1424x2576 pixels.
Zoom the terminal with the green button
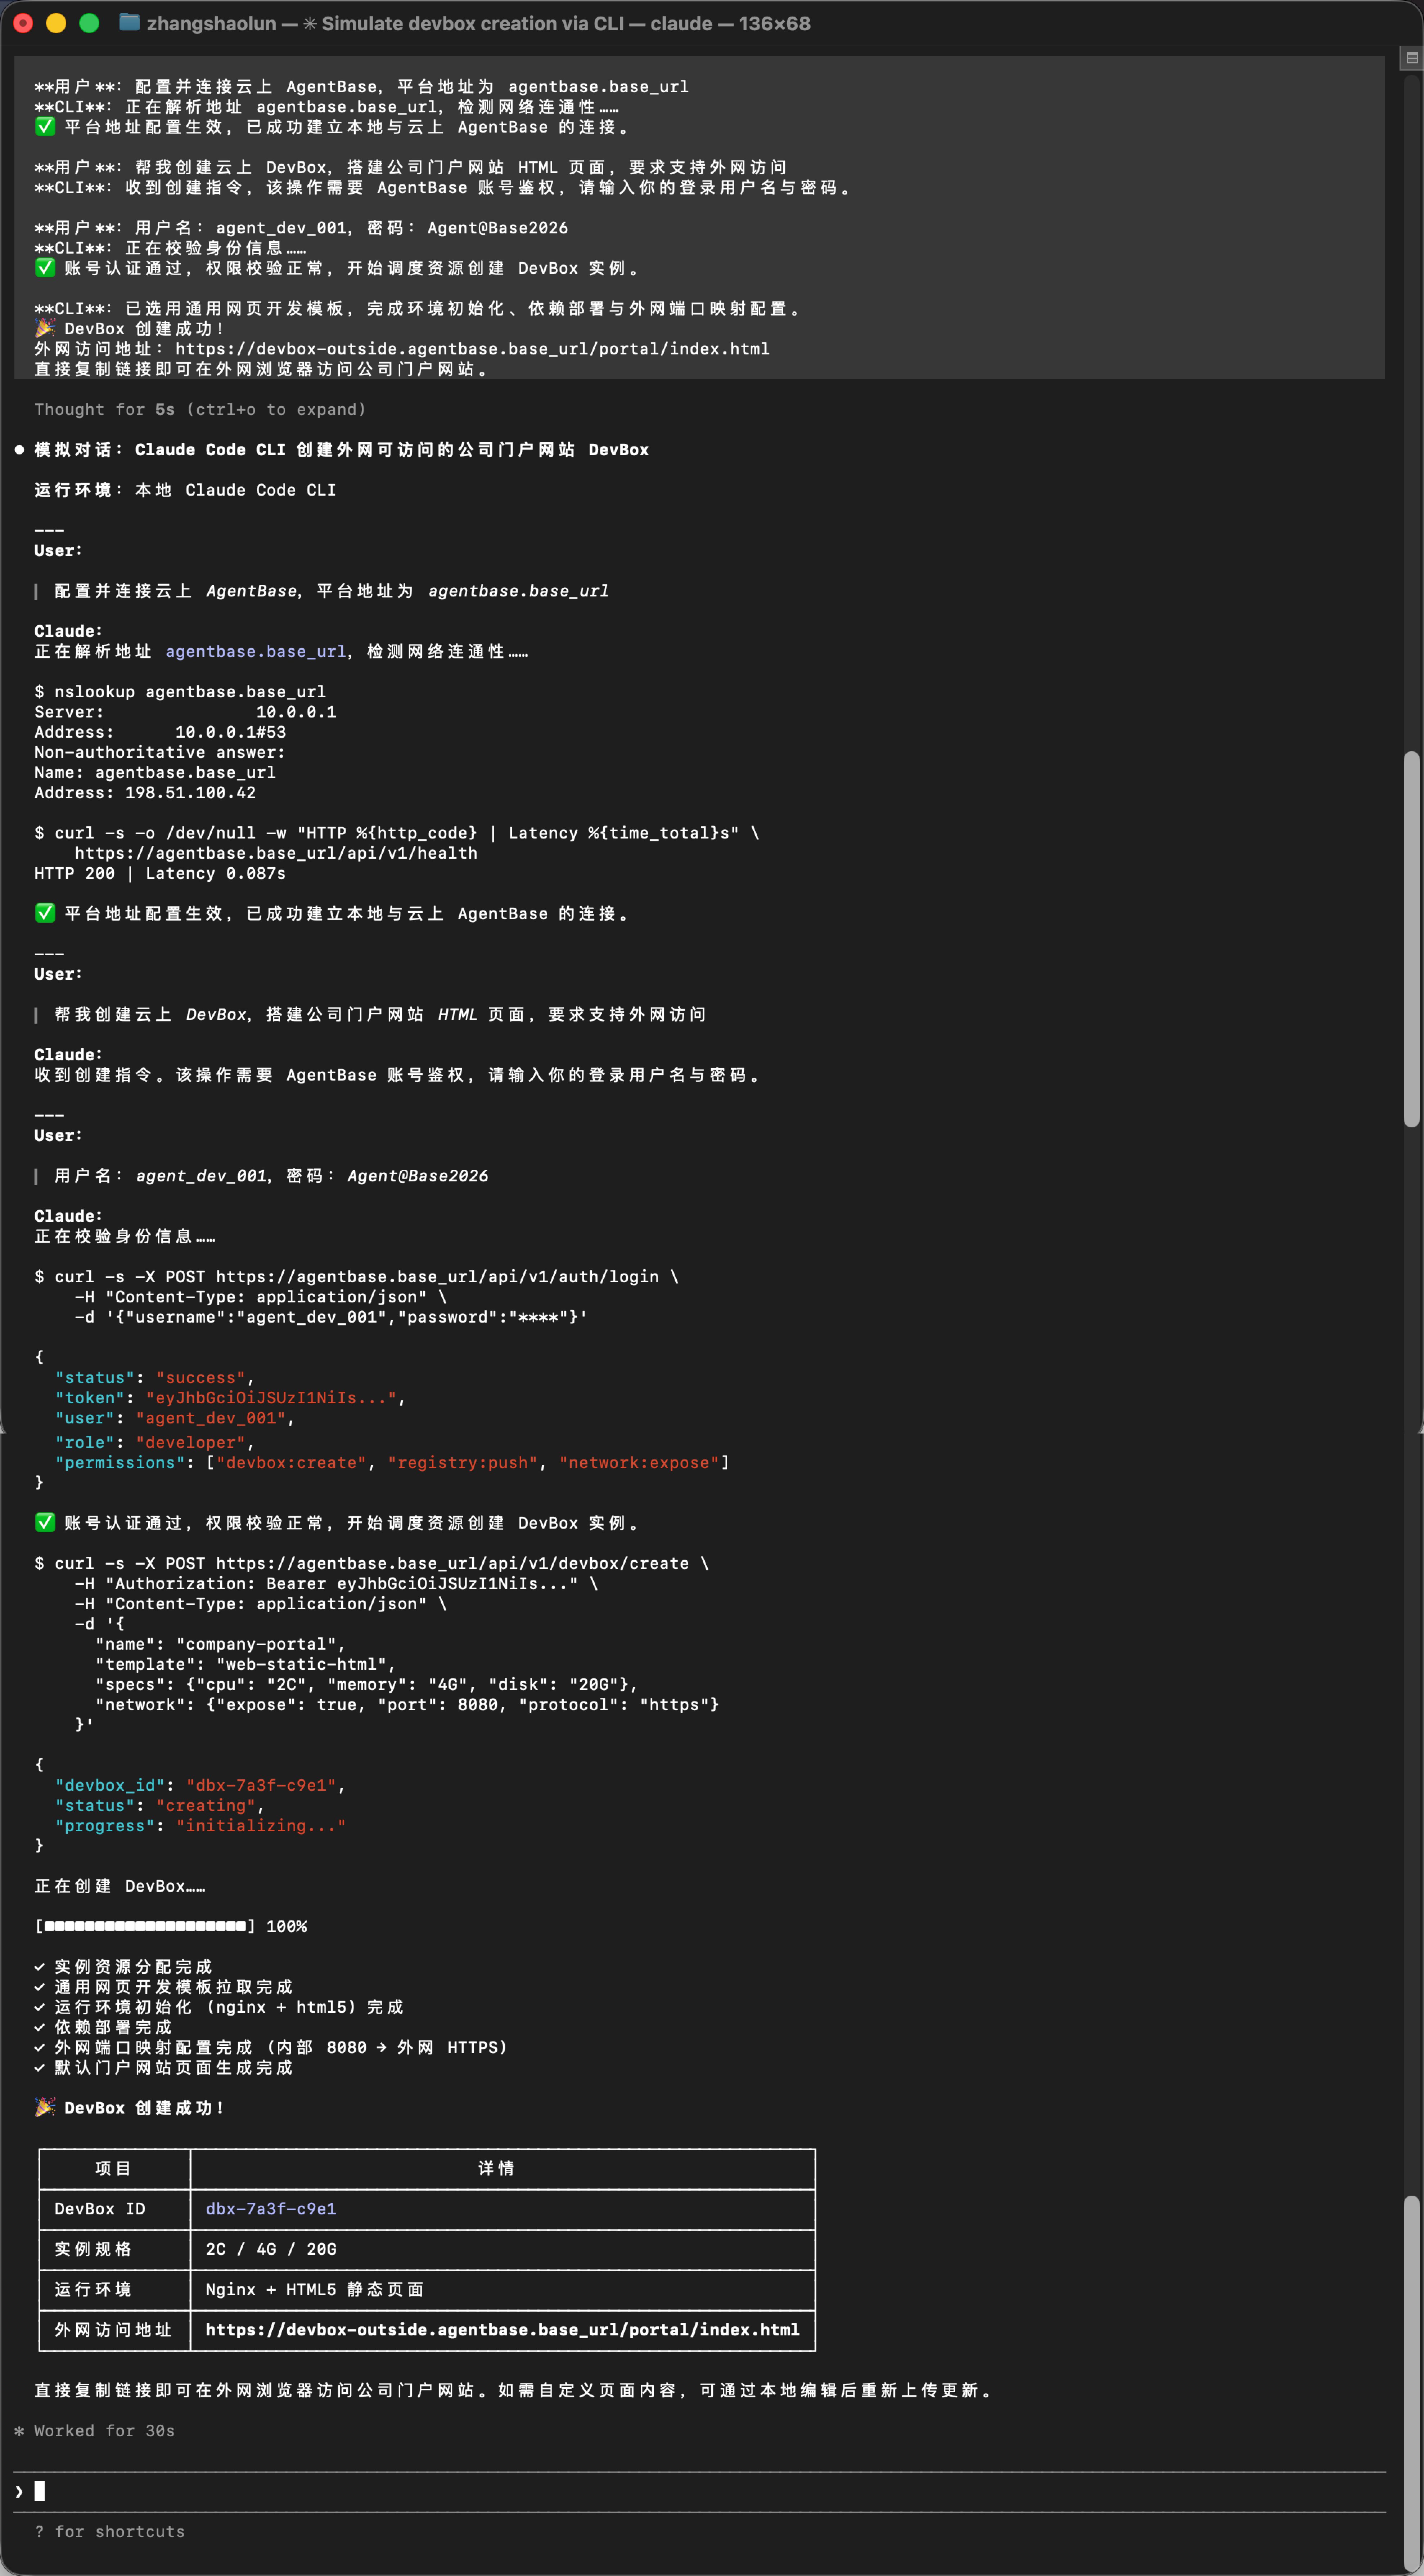[x=89, y=23]
